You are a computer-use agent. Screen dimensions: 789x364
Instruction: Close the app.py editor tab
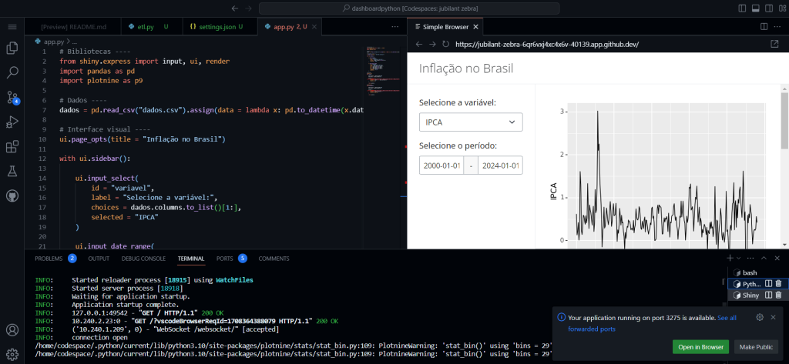click(x=314, y=27)
